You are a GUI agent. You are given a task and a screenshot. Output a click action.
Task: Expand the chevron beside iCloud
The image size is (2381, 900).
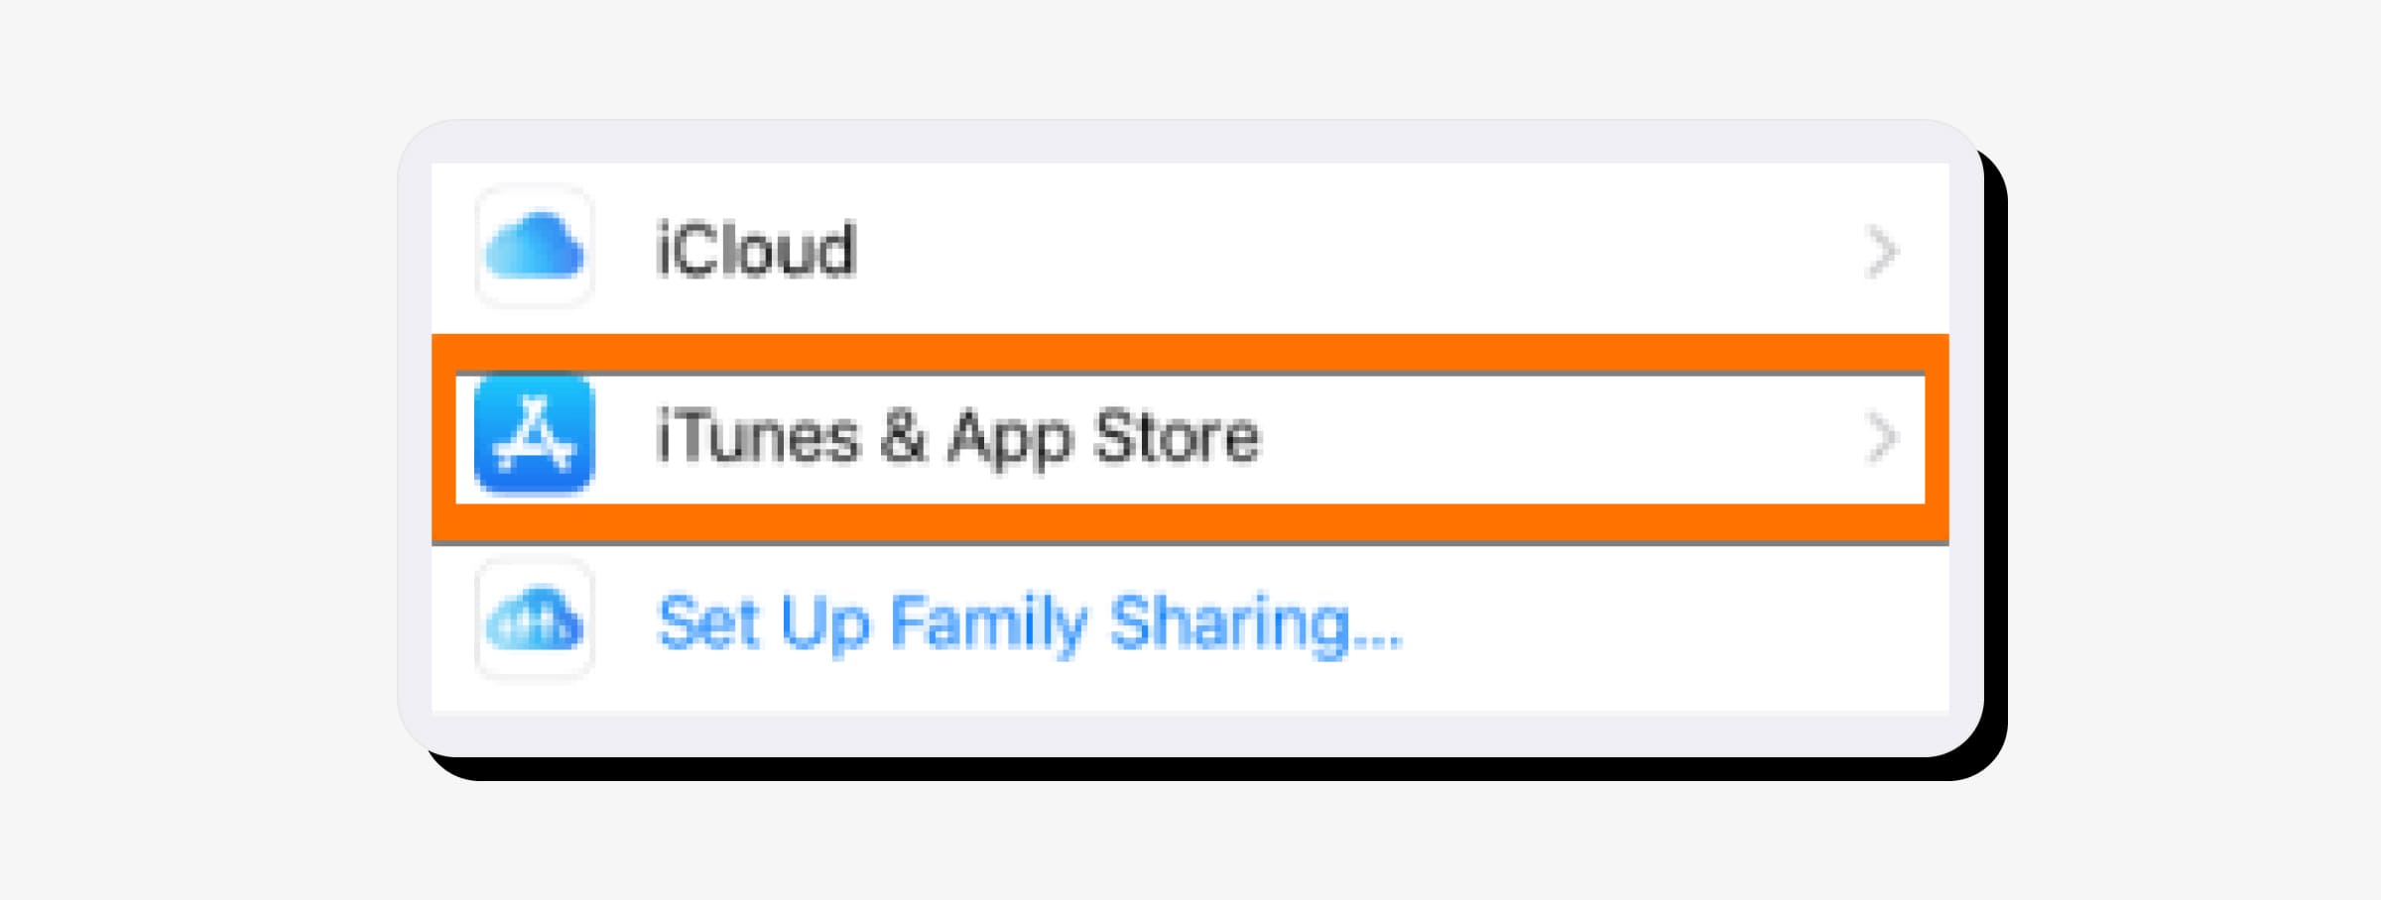pos(1882,253)
